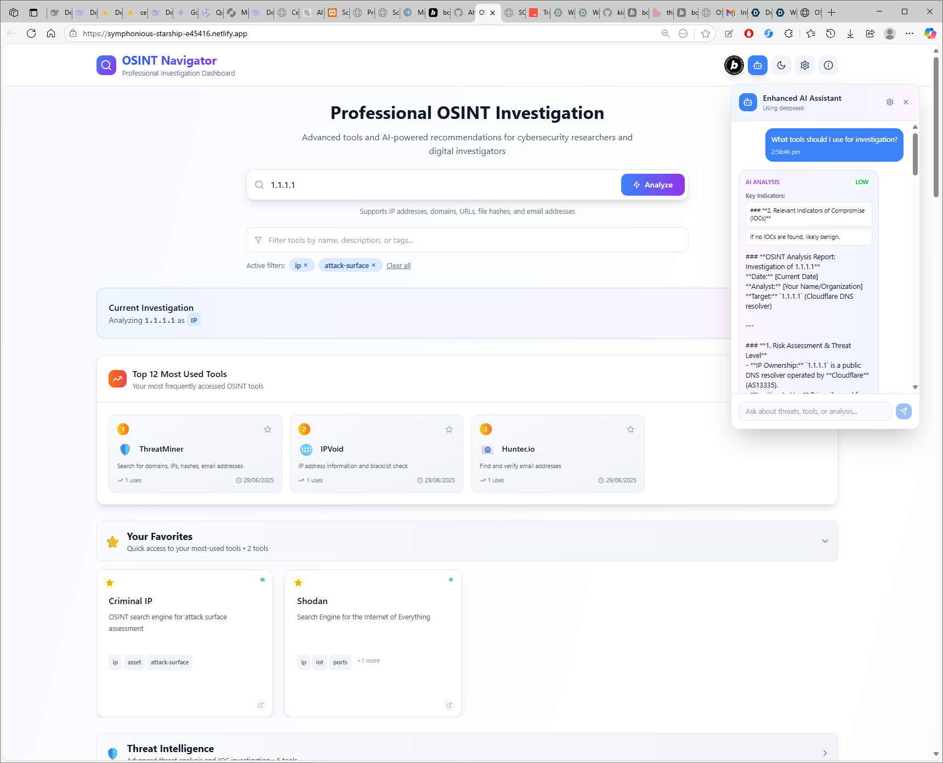Click the 'Clear all' filters link
Image resolution: width=943 pixels, height=763 pixels.
[399, 266]
